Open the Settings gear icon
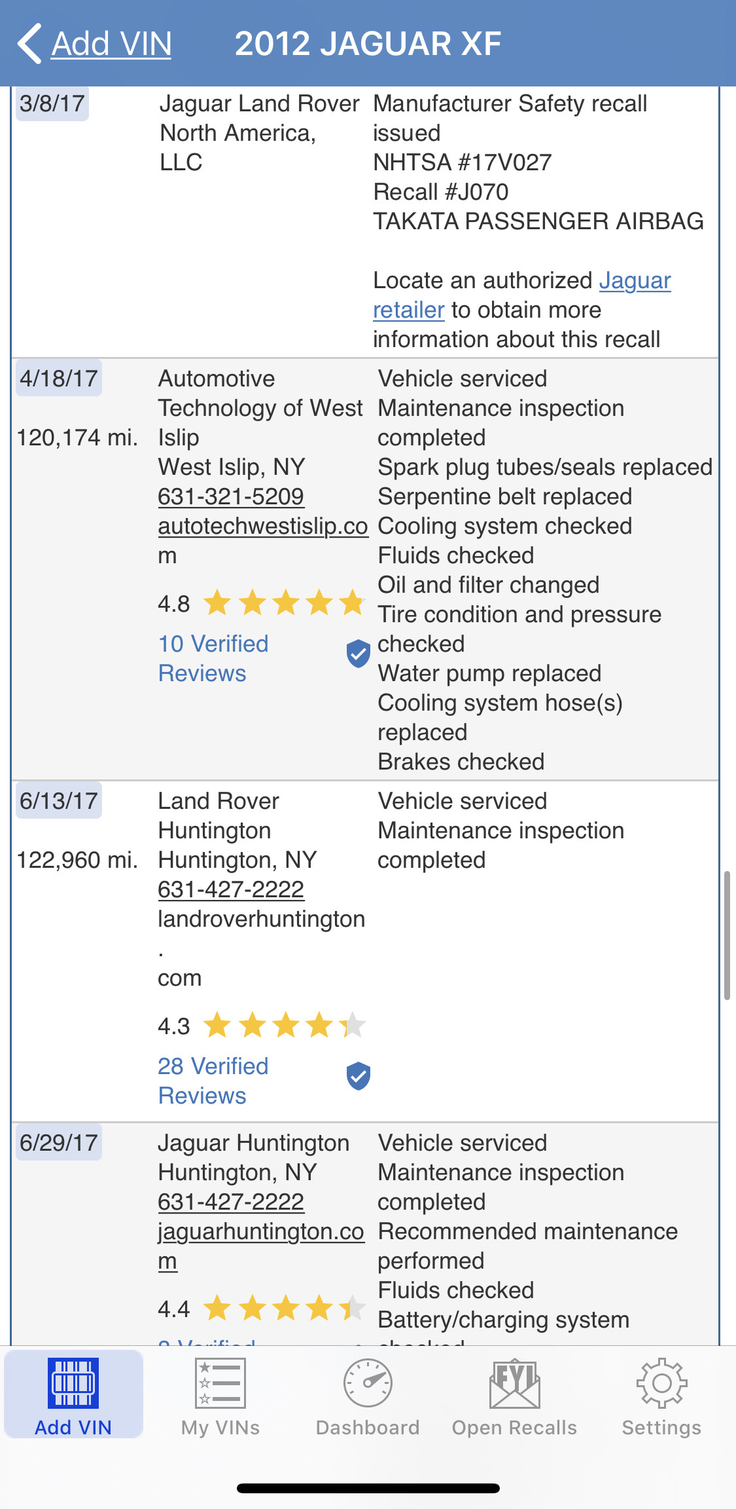The height and width of the screenshot is (1509, 736). tap(661, 1383)
